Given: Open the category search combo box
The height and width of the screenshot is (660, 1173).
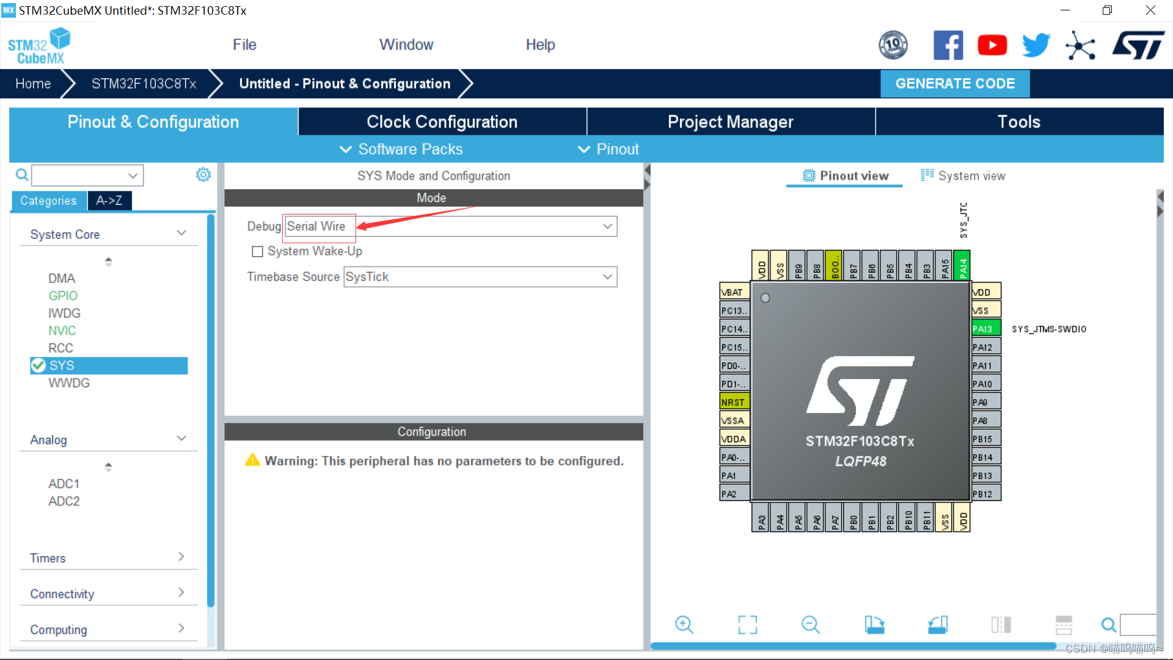Looking at the screenshot, I should tap(87, 175).
